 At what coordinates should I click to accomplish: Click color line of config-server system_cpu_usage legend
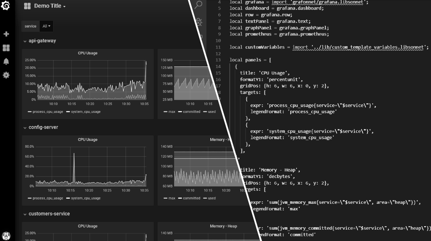click(x=68, y=198)
